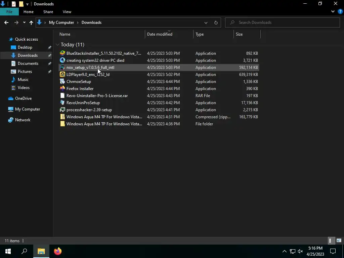Select the RevoUninProSetup icon
The height and width of the screenshot is (258, 344).
[x=62, y=103]
